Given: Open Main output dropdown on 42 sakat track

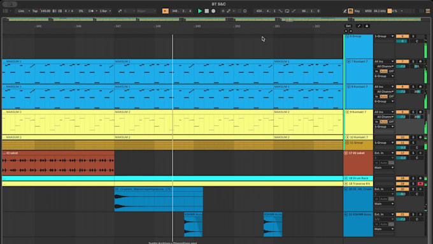Looking at the screenshot, I should (x=384, y=168).
